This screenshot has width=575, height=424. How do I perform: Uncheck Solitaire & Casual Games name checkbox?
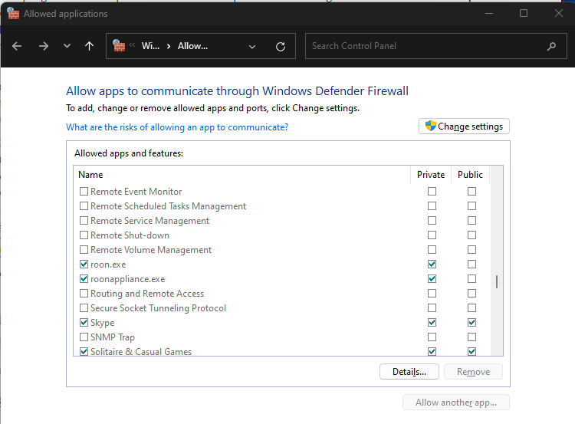[84, 351]
